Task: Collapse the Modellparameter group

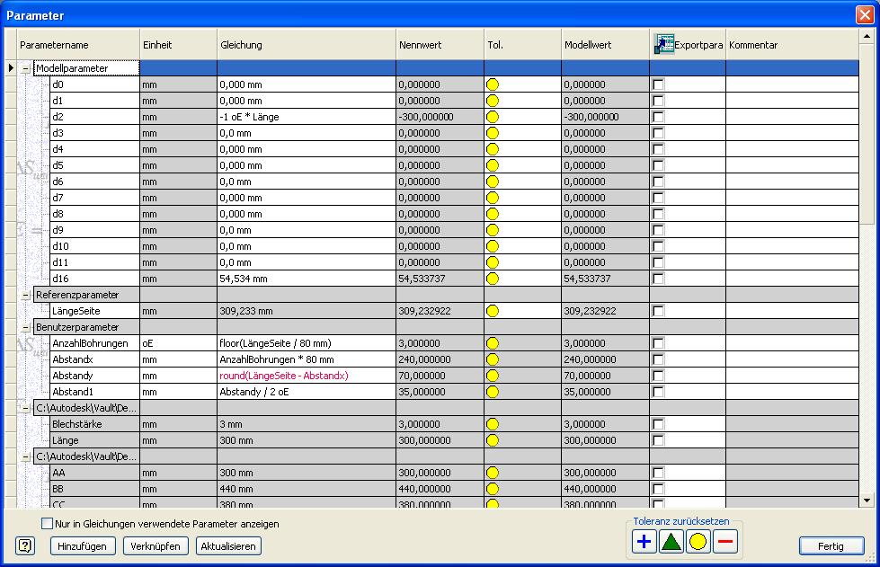Action: (26, 68)
